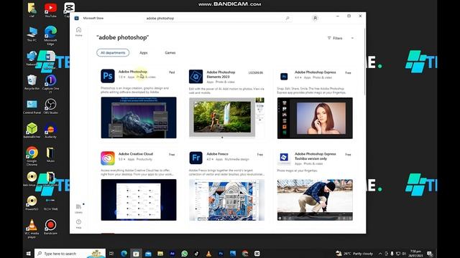Open Adobe Photoshop title link
The width and height of the screenshot is (460, 258).
[x=132, y=72]
